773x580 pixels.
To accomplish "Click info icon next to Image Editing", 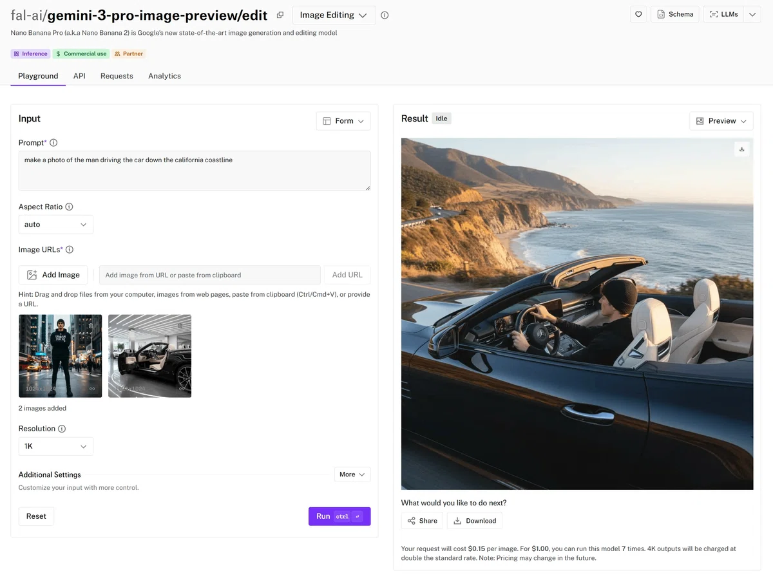I will 385,15.
